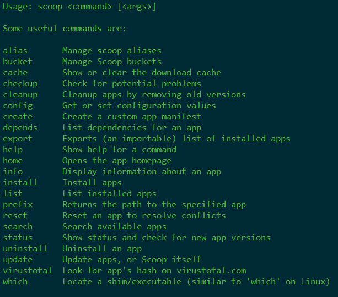The height and width of the screenshot is (297, 338).
Task: Click the 'create' command name
Action: pos(18,117)
